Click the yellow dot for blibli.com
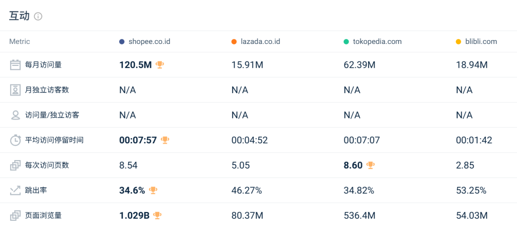Image resolution: width=517 pixels, height=226 pixels. click(x=458, y=42)
